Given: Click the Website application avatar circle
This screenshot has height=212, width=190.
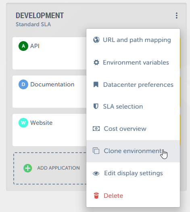Looking at the screenshot, I should tap(23, 123).
